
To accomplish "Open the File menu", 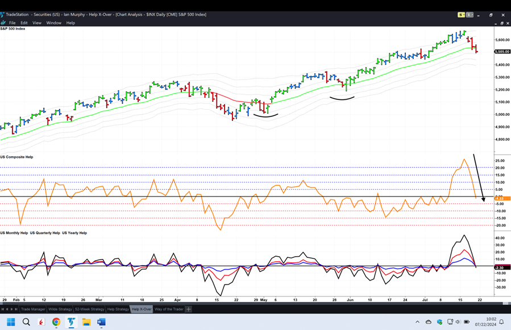I will coord(12,23).
